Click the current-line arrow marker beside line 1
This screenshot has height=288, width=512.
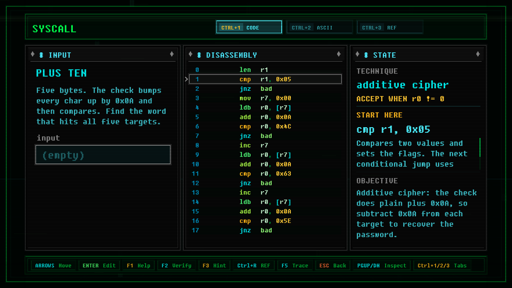(186, 79)
